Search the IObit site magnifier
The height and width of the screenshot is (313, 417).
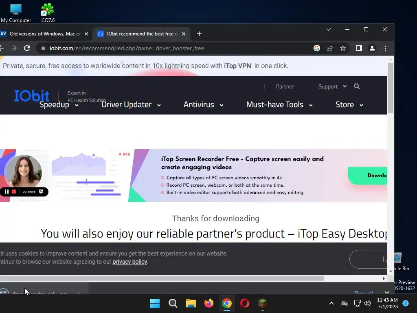pyautogui.click(x=357, y=86)
